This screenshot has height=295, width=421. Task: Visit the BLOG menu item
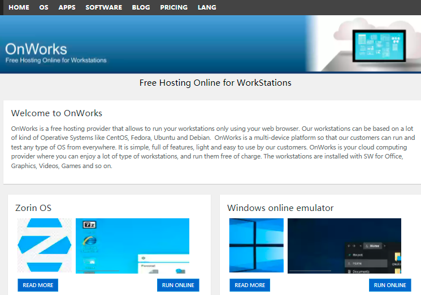141,7
